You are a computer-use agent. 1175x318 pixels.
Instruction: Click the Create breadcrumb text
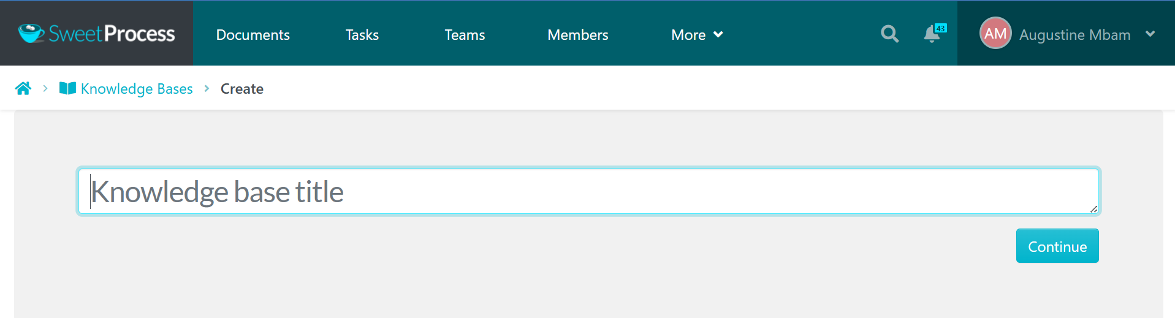coord(242,89)
